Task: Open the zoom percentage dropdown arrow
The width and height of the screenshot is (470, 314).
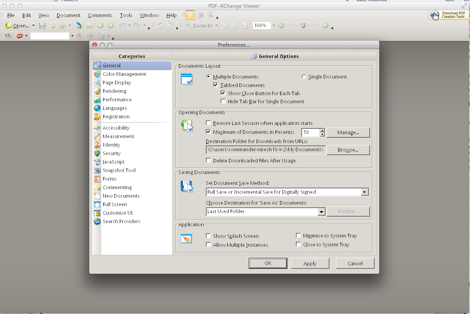Action: (274, 26)
